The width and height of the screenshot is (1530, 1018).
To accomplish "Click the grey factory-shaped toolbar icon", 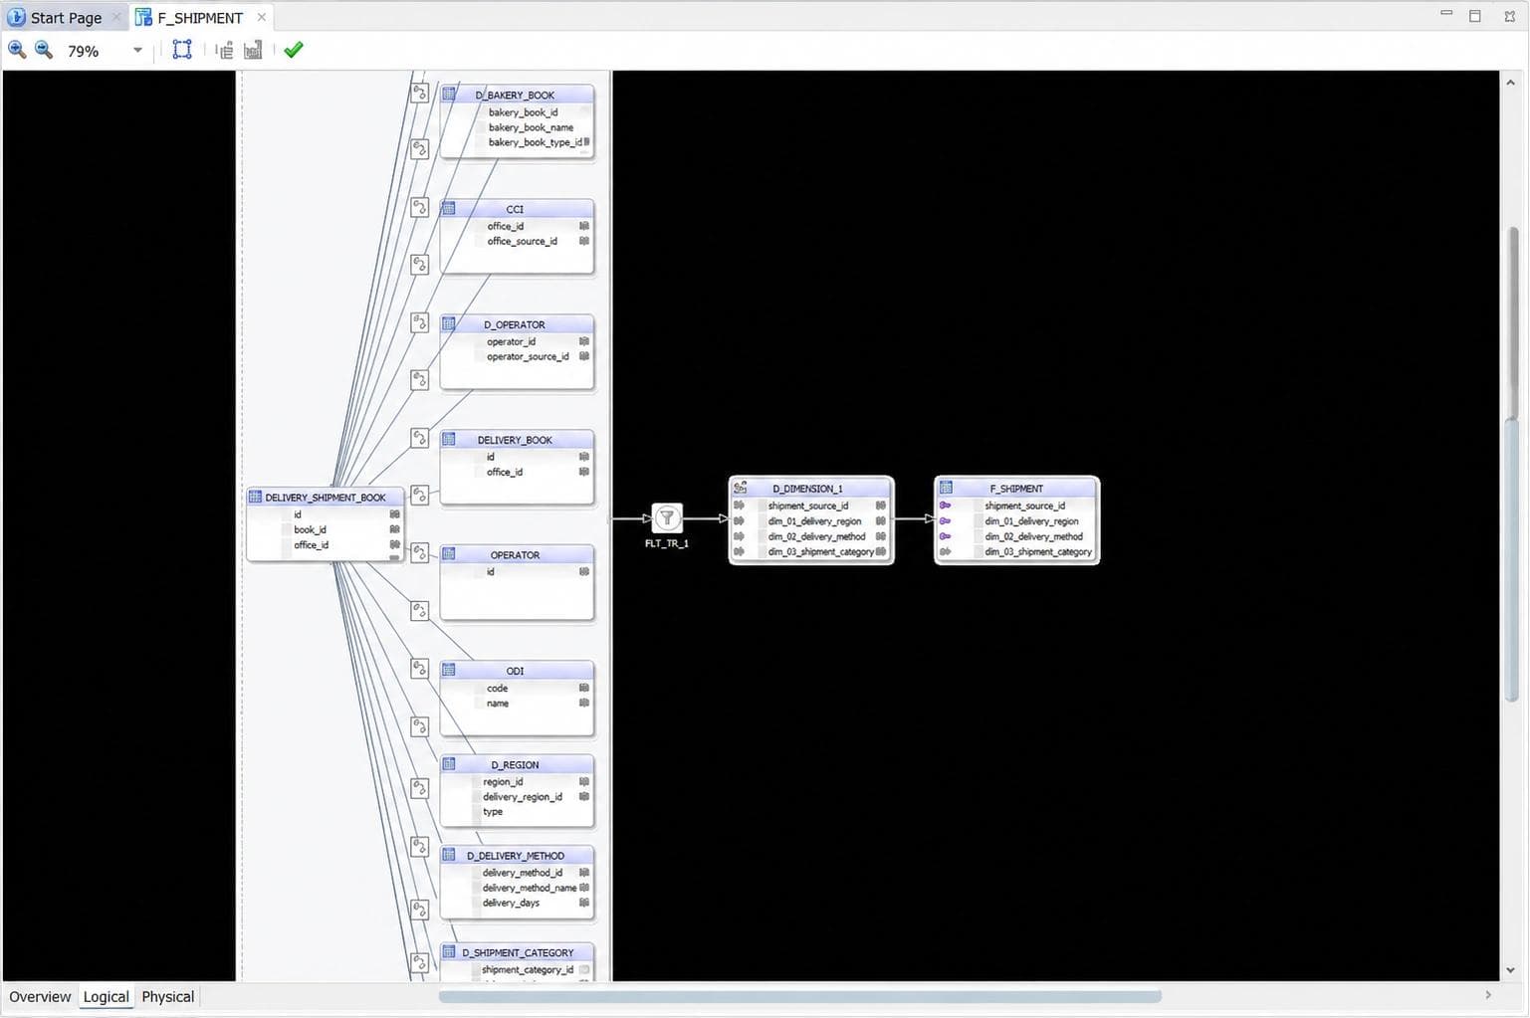I will coord(253,50).
